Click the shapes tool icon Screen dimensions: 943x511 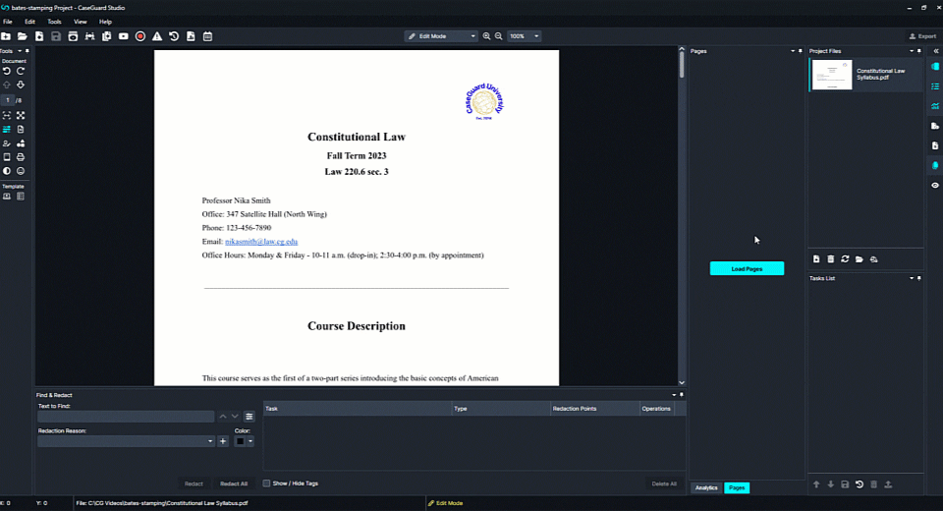coord(21,143)
